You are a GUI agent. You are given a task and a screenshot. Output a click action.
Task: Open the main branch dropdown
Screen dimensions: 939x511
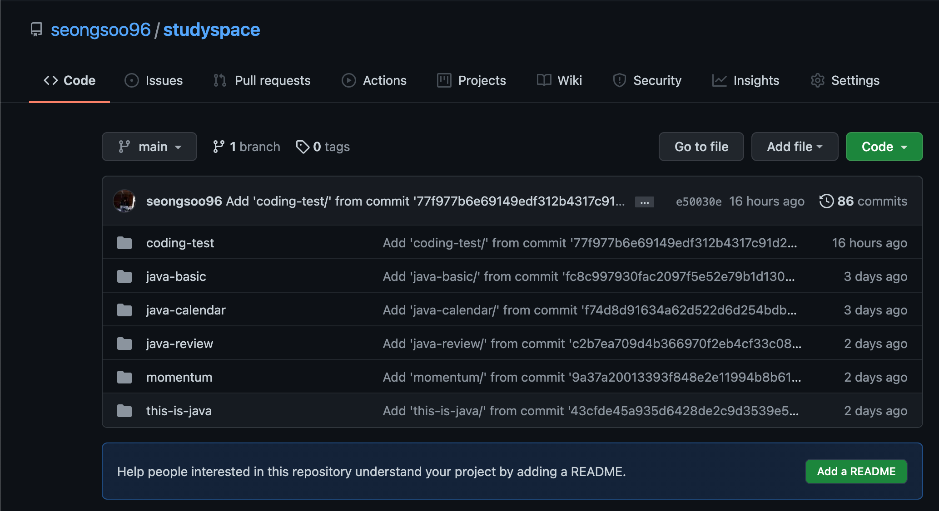[149, 147]
